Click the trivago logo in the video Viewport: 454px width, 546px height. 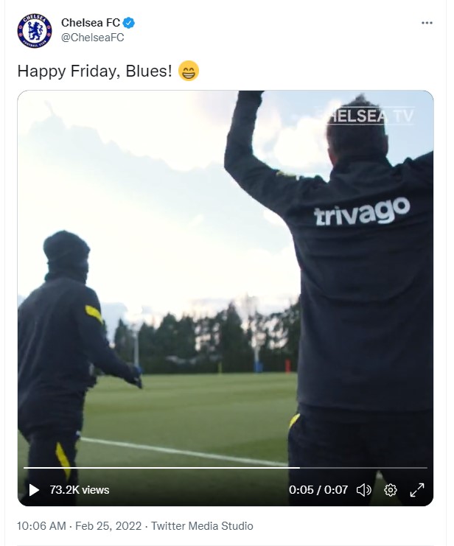(362, 211)
